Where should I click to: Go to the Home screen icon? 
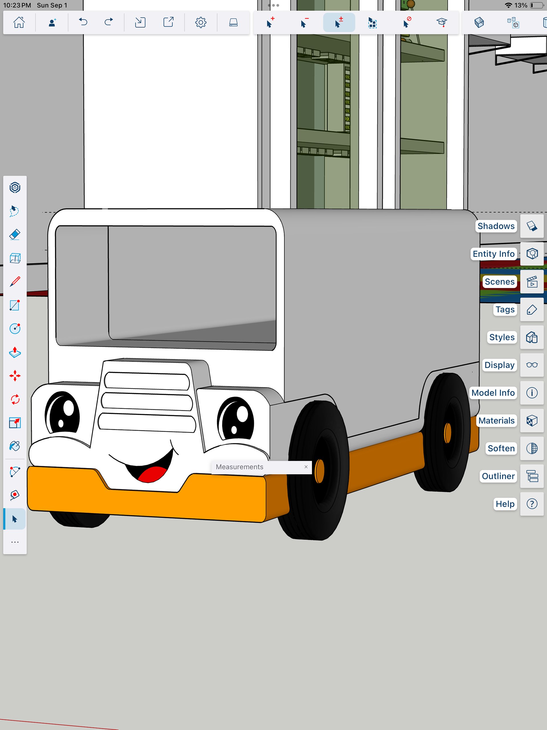tap(19, 23)
